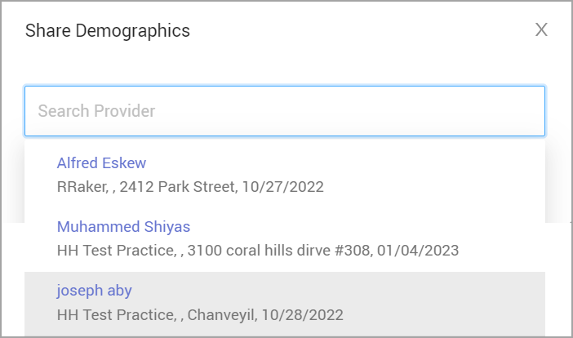Click the X icon at dialog top-right
573x338 pixels.
[541, 30]
